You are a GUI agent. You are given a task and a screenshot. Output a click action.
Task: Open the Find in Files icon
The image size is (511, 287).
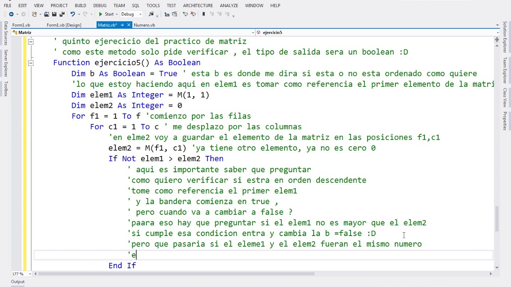tap(151, 14)
